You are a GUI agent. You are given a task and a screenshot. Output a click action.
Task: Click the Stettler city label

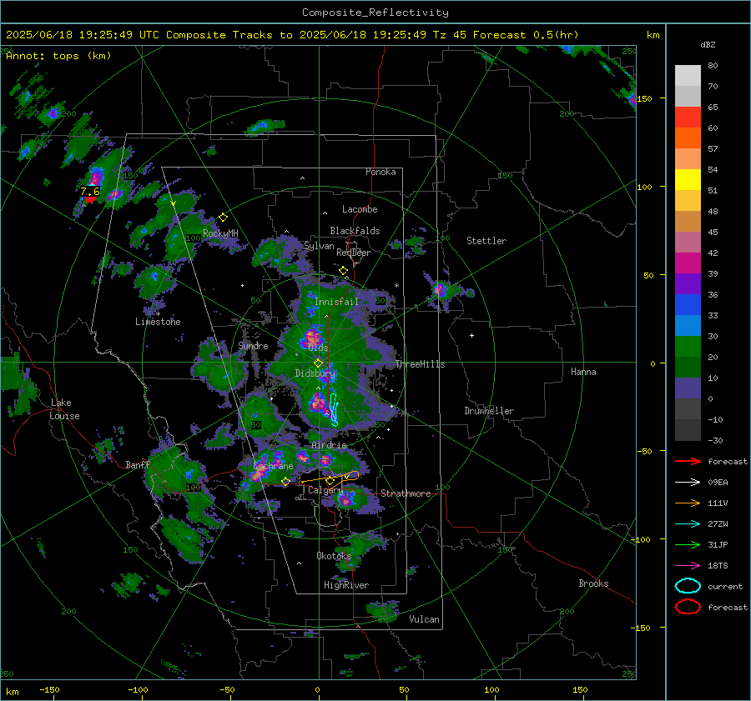click(486, 241)
